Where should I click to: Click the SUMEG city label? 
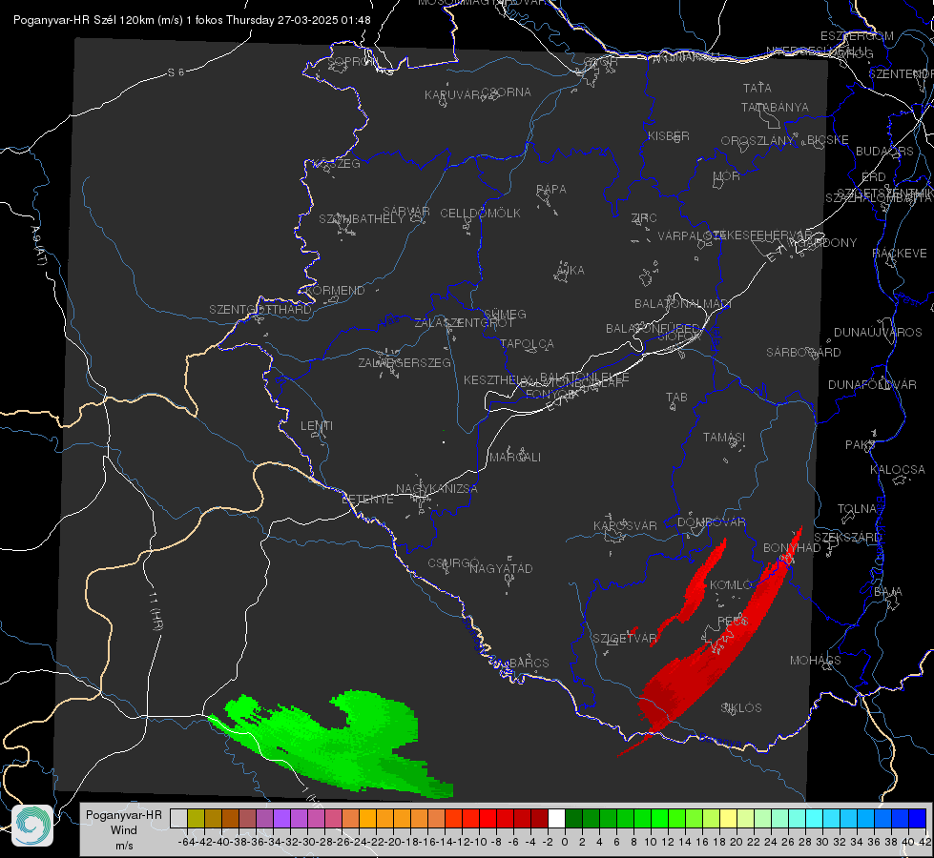505,314
